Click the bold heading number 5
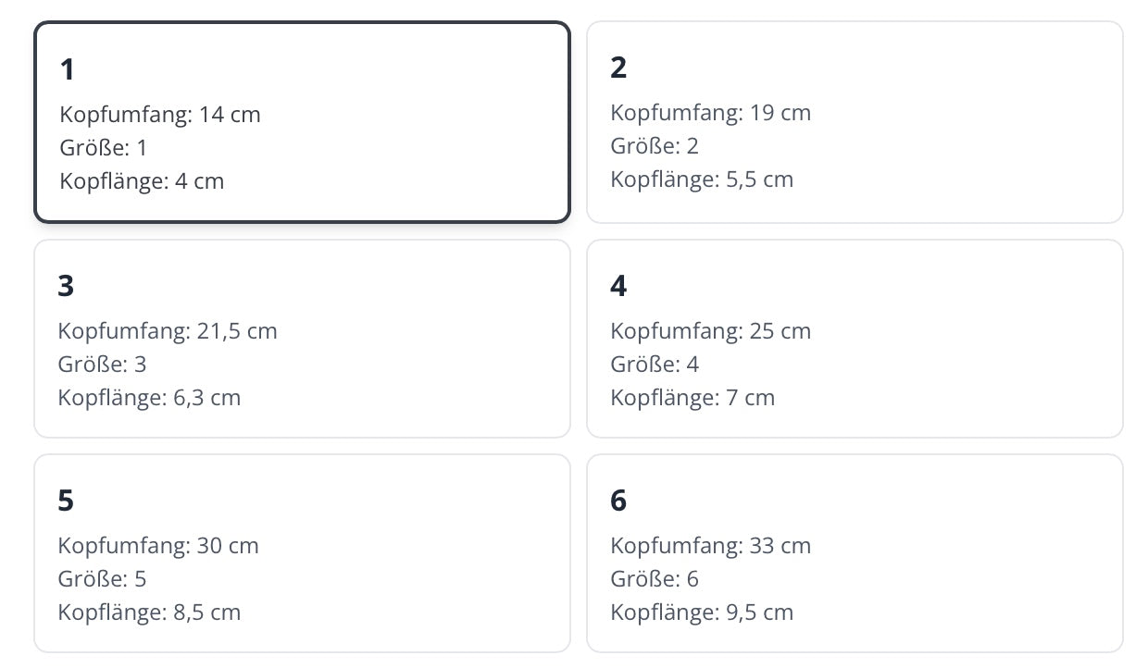1148x668 pixels. click(66, 501)
